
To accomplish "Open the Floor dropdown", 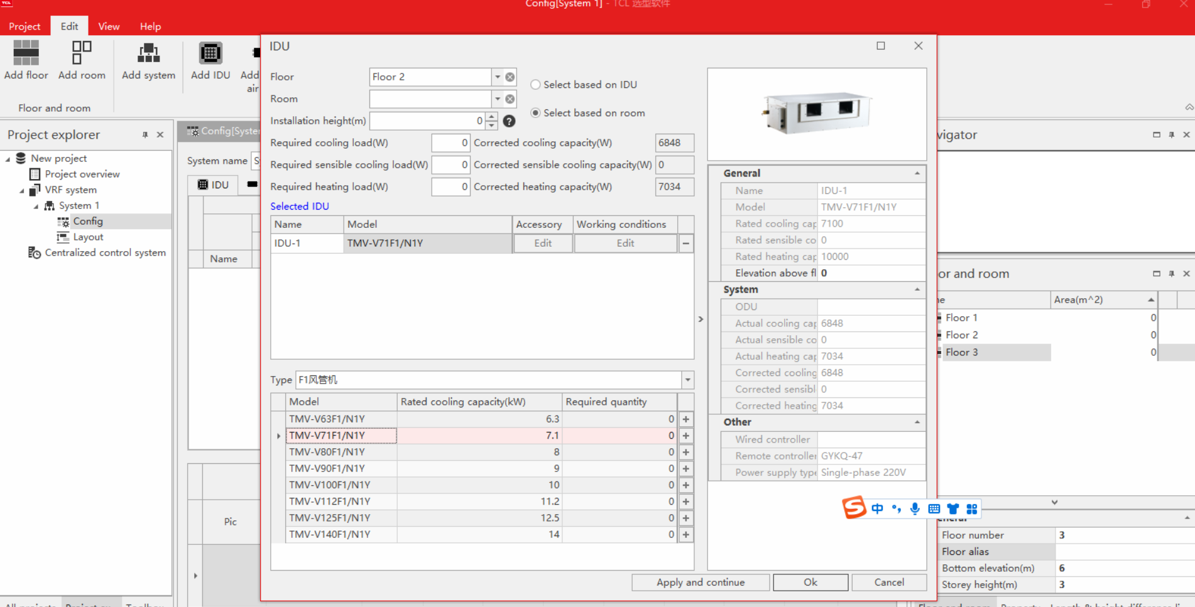I will [x=498, y=77].
